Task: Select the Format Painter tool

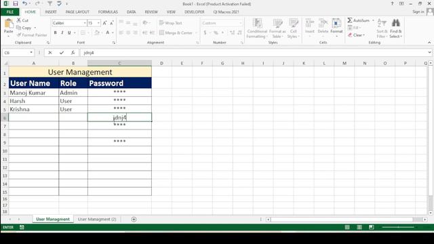Action: click(32, 35)
